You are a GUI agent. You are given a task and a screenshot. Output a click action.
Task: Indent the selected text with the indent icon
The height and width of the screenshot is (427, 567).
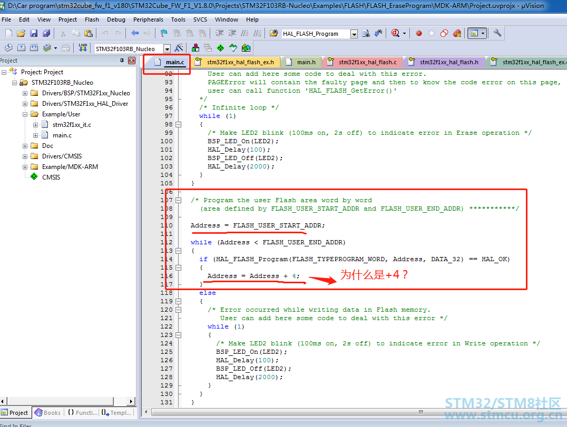coord(220,33)
